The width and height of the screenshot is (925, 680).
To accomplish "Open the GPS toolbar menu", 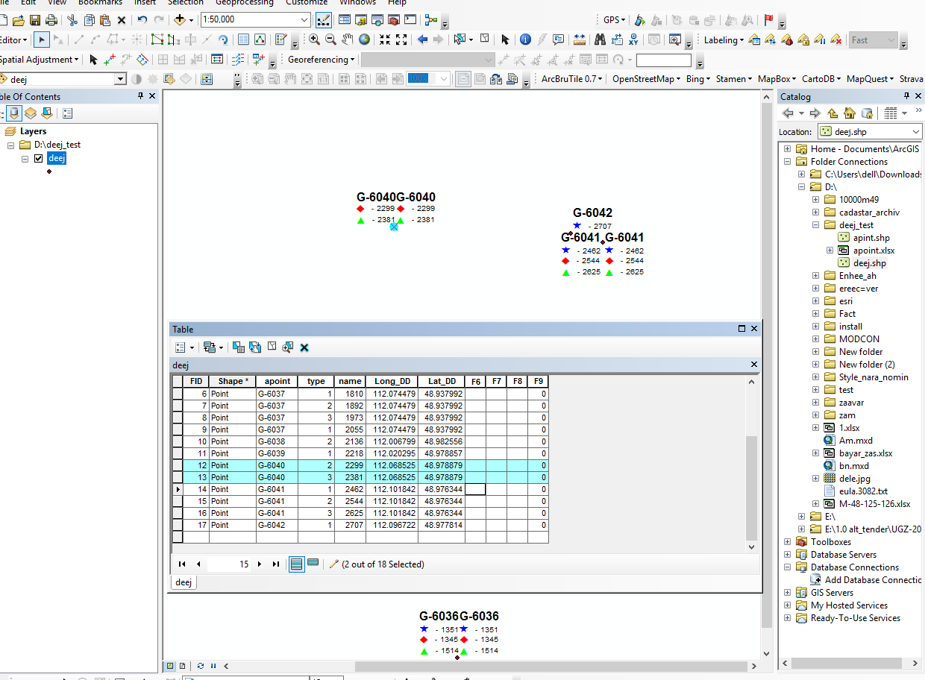I will coord(614,20).
